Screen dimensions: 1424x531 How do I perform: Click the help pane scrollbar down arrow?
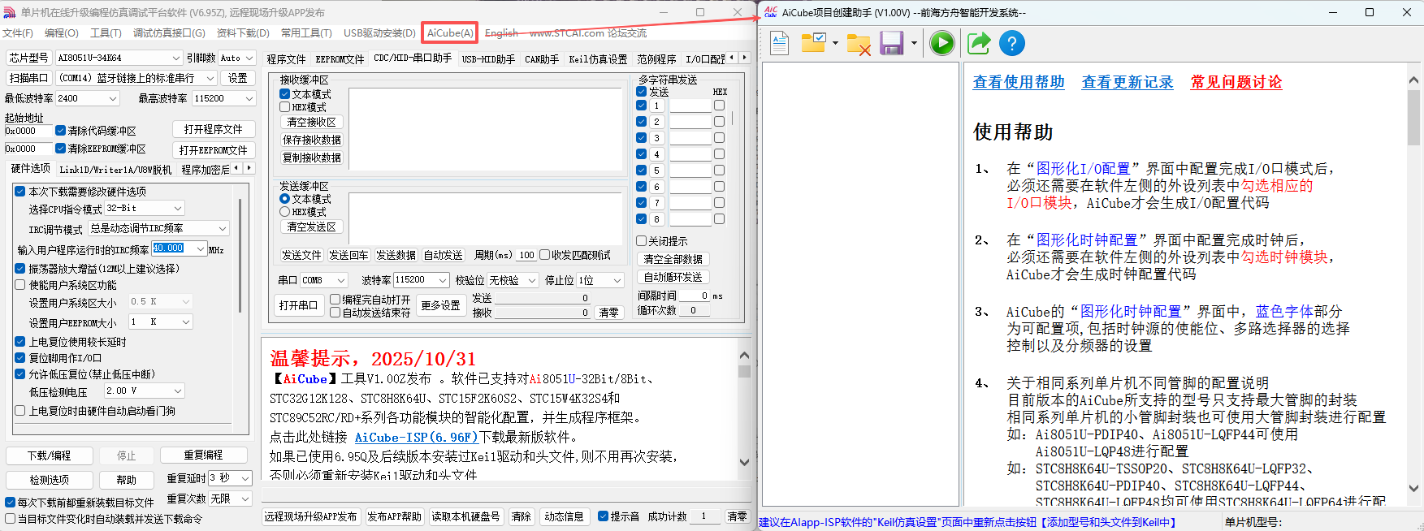[x=1413, y=489]
